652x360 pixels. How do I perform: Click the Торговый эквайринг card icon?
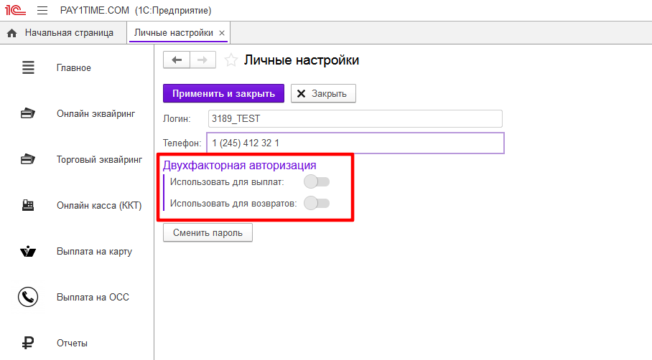pyautogui.click(x=28, y=159)
